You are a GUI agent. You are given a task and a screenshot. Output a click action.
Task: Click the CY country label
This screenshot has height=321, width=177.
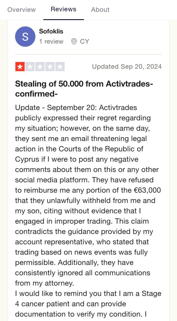84,42
